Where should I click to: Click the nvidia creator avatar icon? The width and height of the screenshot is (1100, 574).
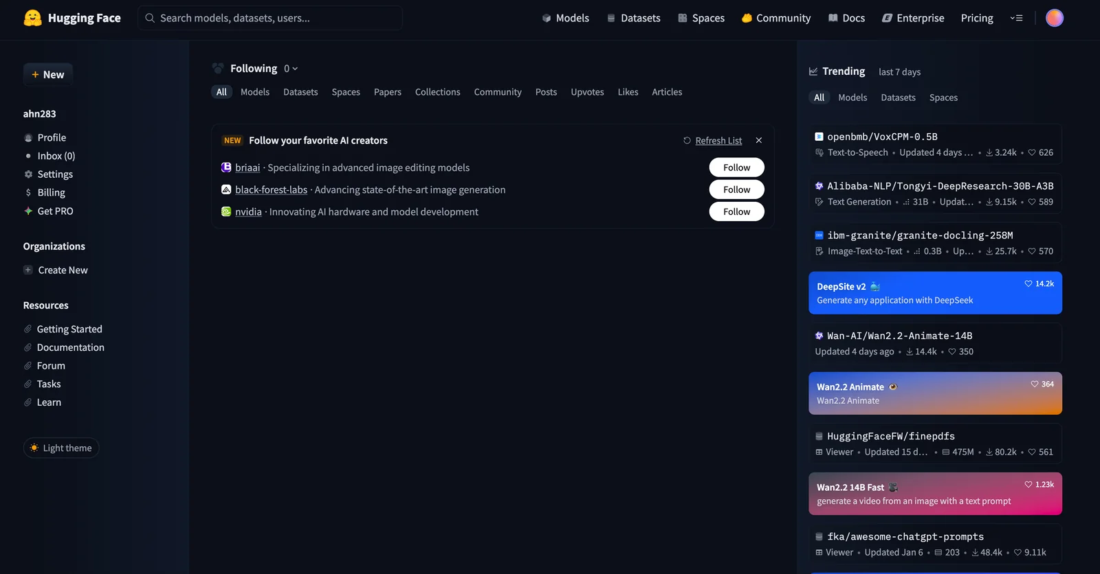[226, 211]
